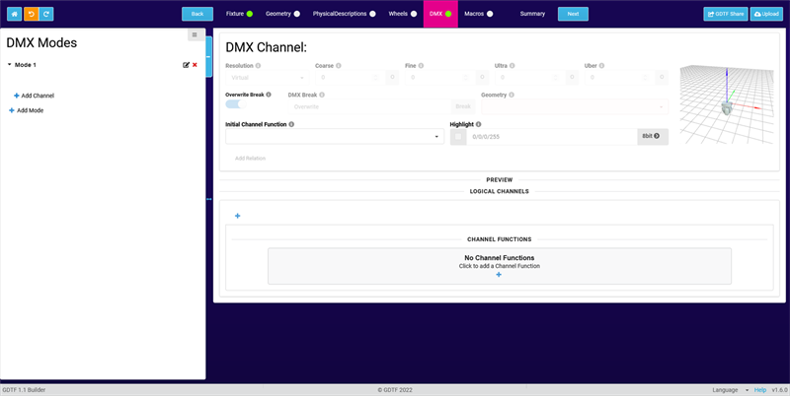
Task: Click the orange Undo button
Action: pyautogui.click(x=31, y=14)
